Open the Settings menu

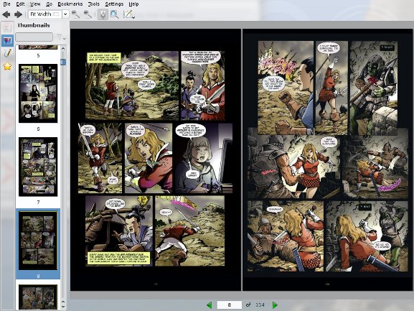pyautogui.click(x=114, y=4)
